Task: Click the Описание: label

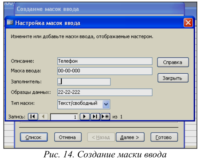Action: coord(23,61)
